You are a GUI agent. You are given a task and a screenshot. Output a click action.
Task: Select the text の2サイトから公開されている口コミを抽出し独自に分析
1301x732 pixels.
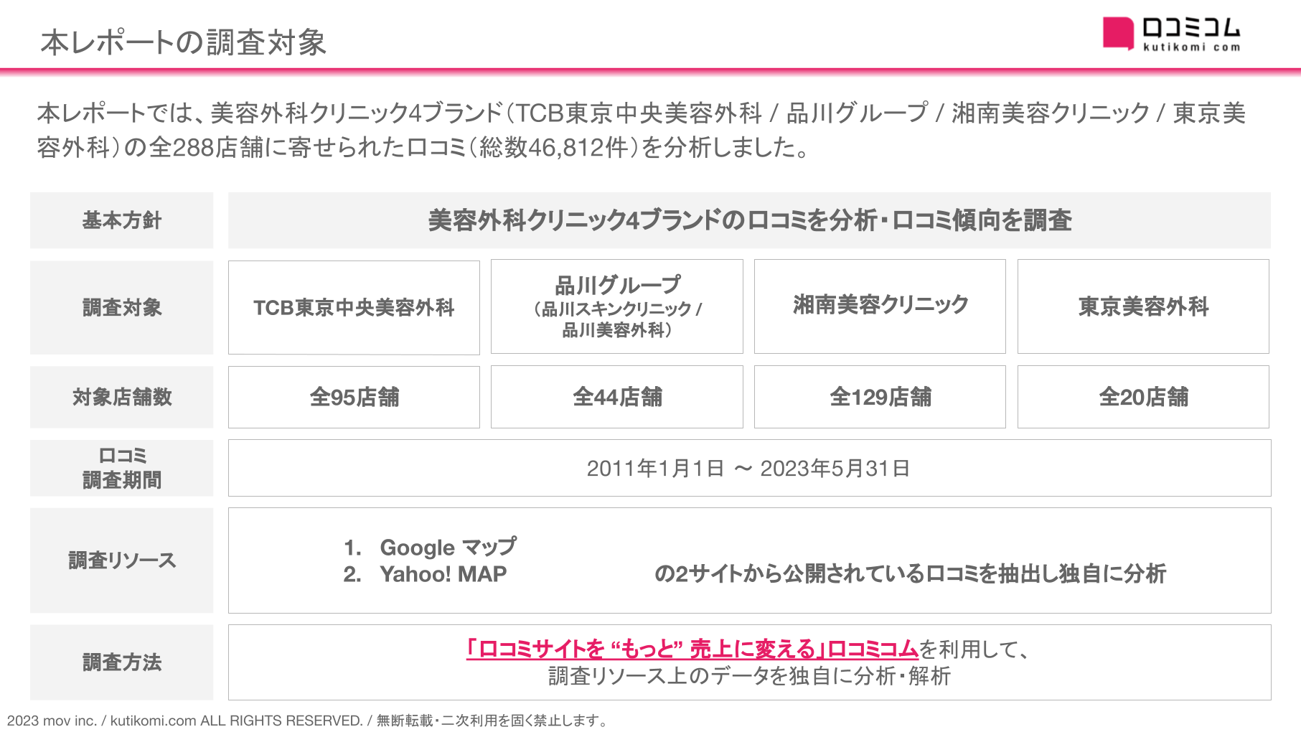click(910, 574)
